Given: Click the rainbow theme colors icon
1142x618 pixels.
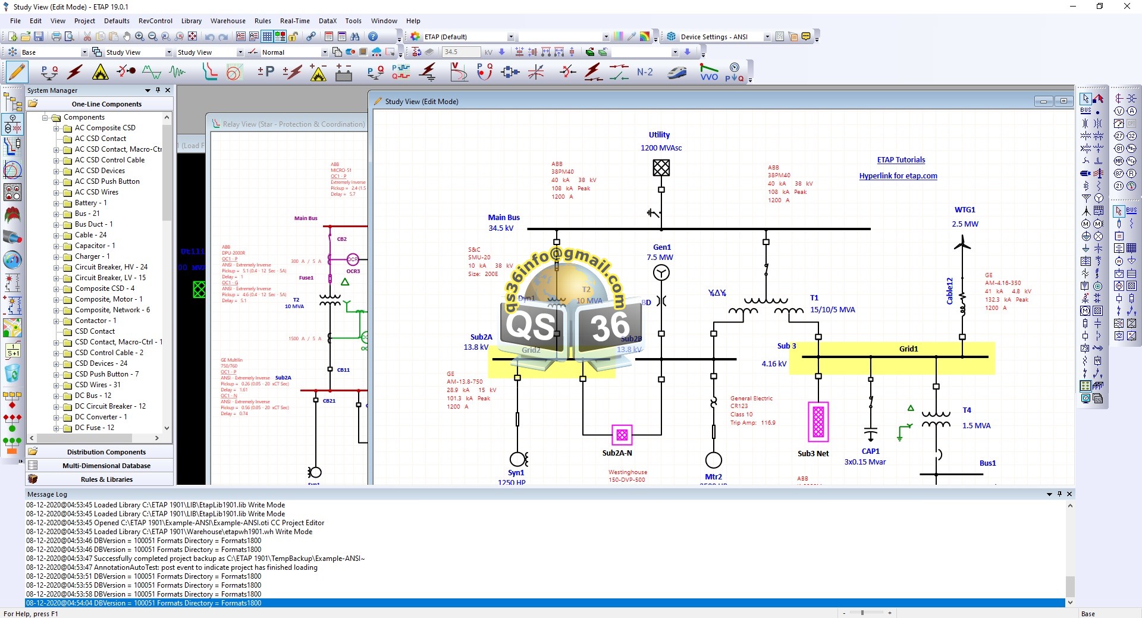Looking at the screenshot, I should click(x=645, y=37).
